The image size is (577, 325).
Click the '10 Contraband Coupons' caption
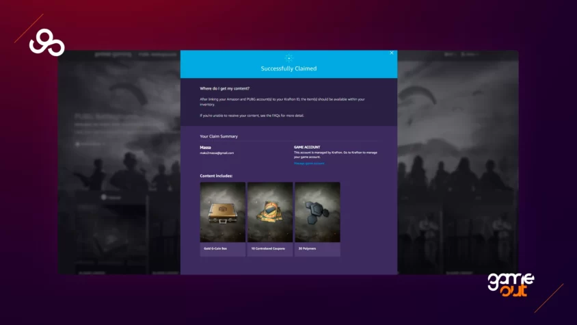(268, 249)
